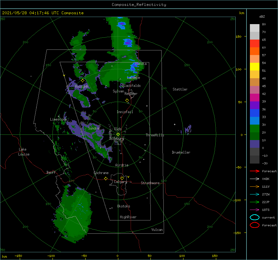Click the red 'forecast' ellipse in the legend
Image resolution: width=278 pixels, height=260 pixels.
click(x=255, y=225)
